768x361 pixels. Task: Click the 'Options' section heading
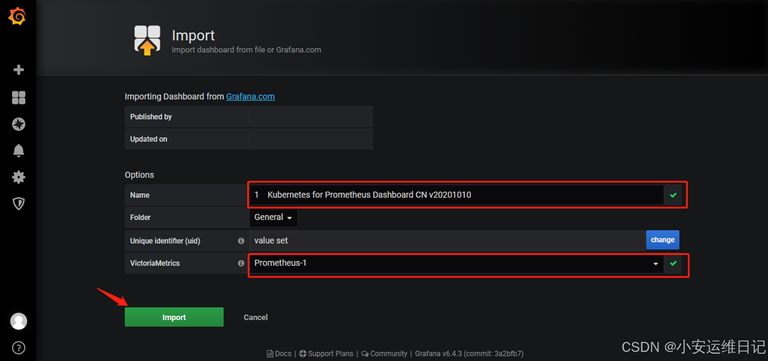[140, 175]
